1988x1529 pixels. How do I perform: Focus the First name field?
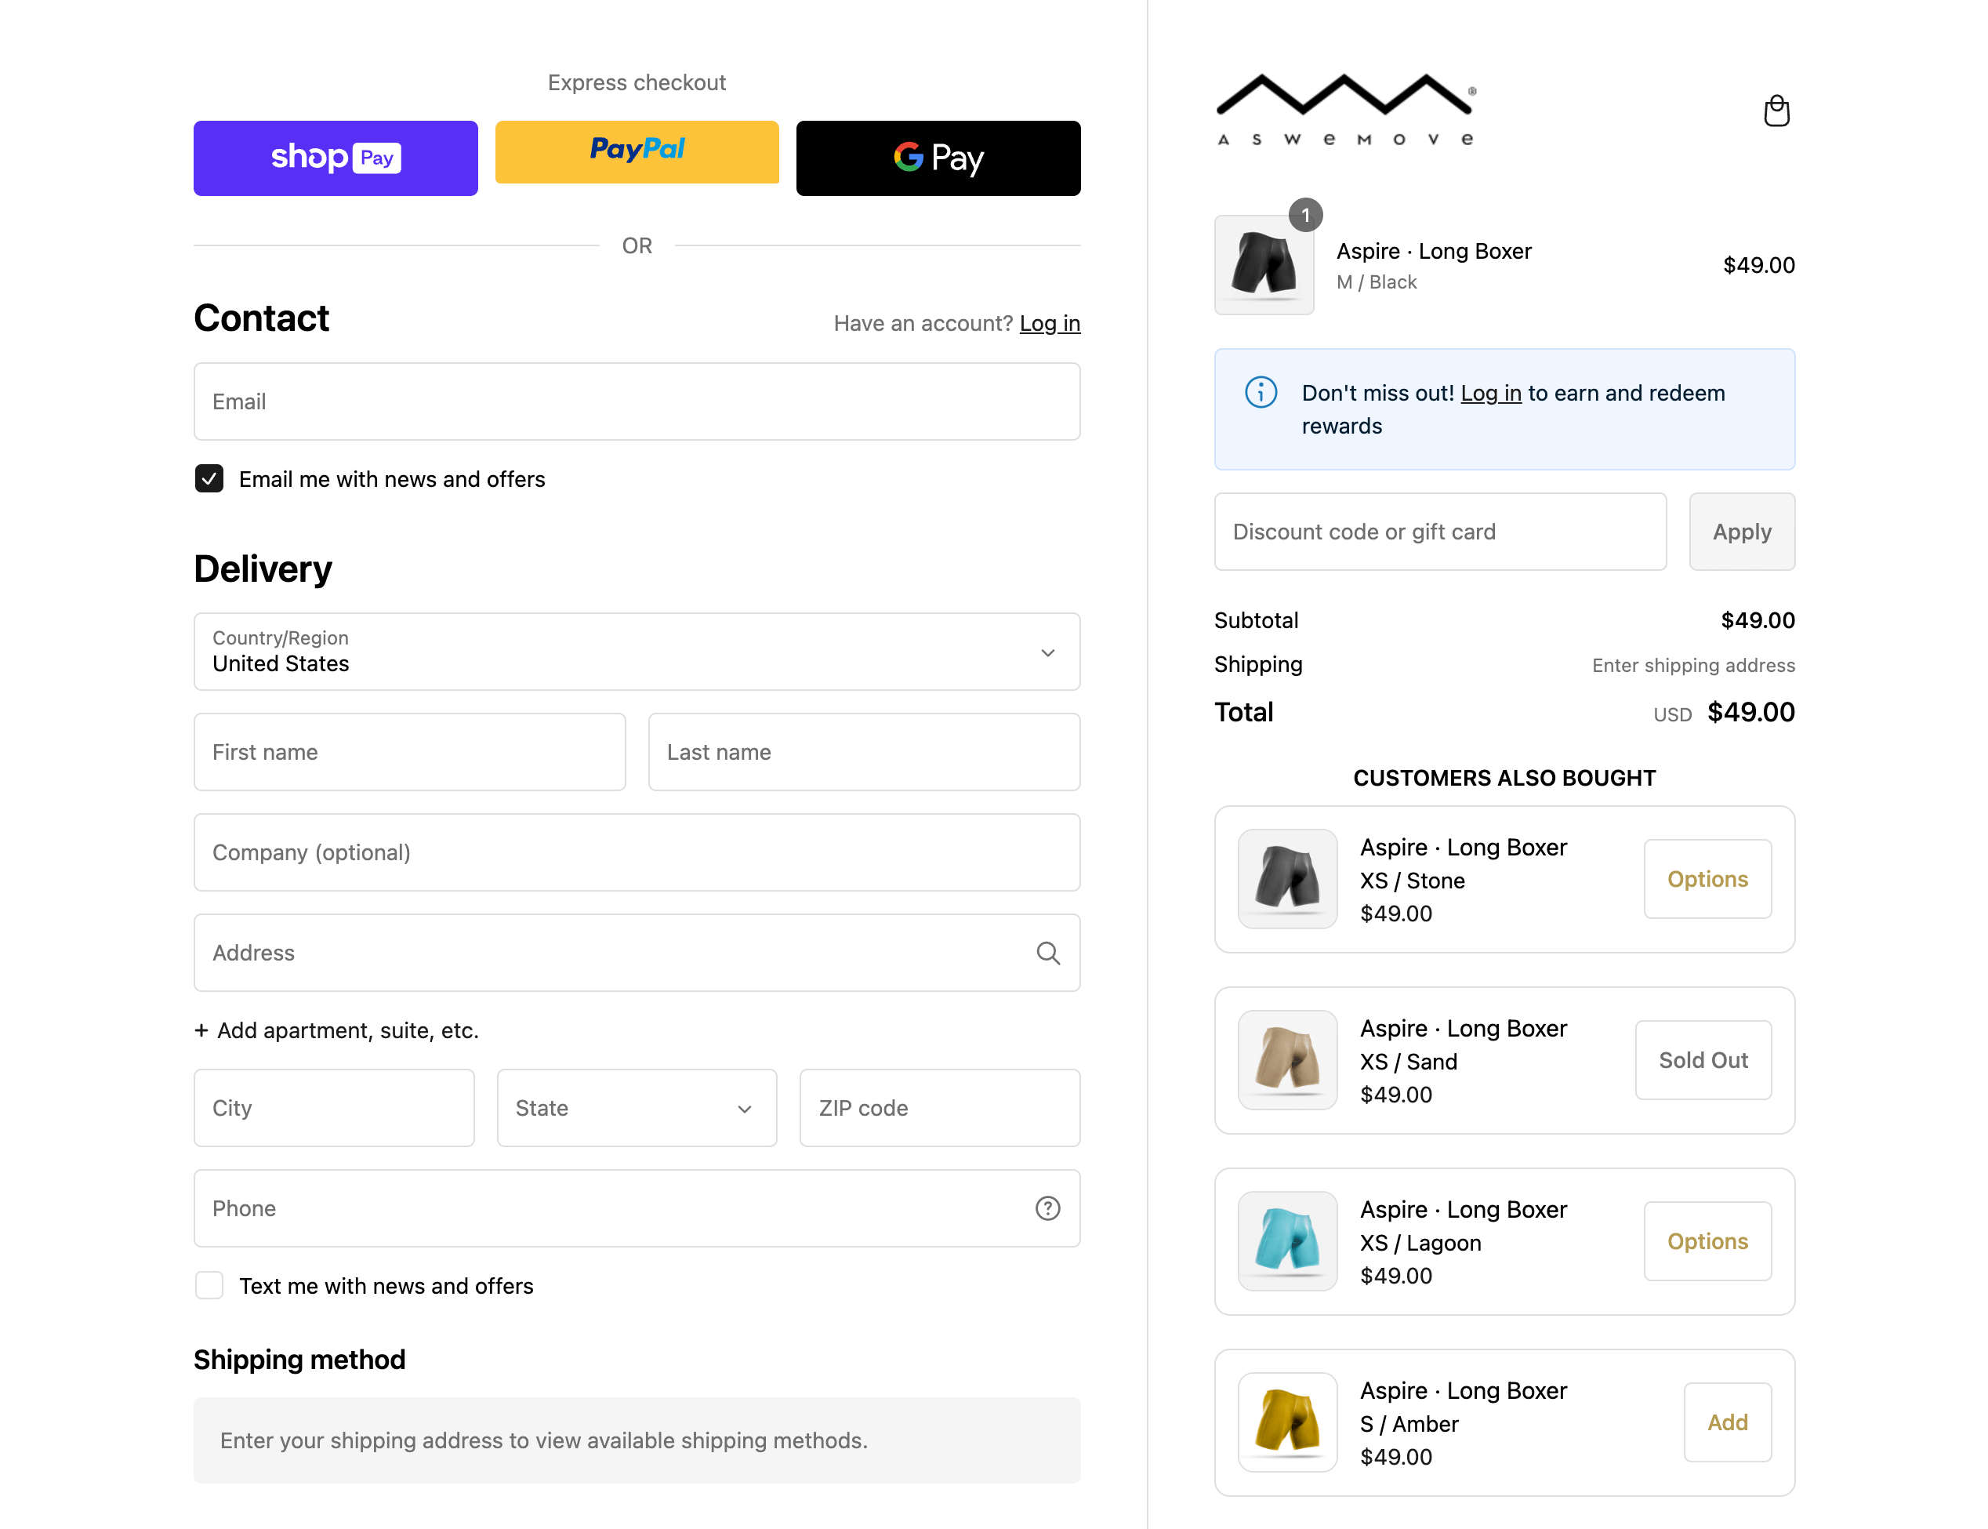tap(409, 752)
